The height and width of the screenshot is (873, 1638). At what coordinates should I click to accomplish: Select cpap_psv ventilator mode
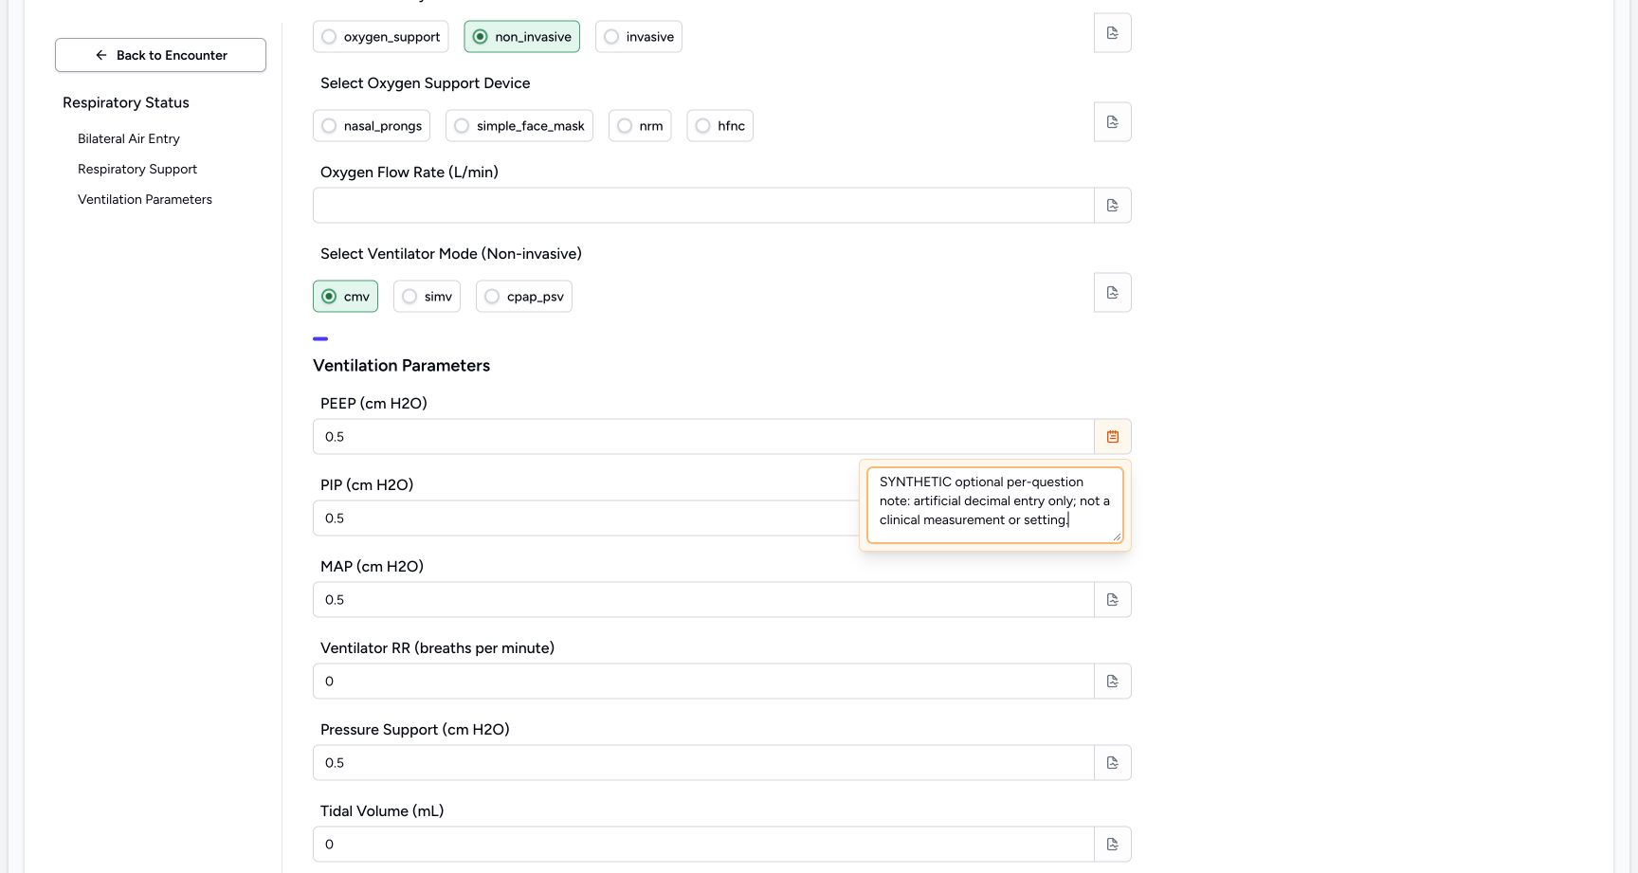(x=523, y=297)
